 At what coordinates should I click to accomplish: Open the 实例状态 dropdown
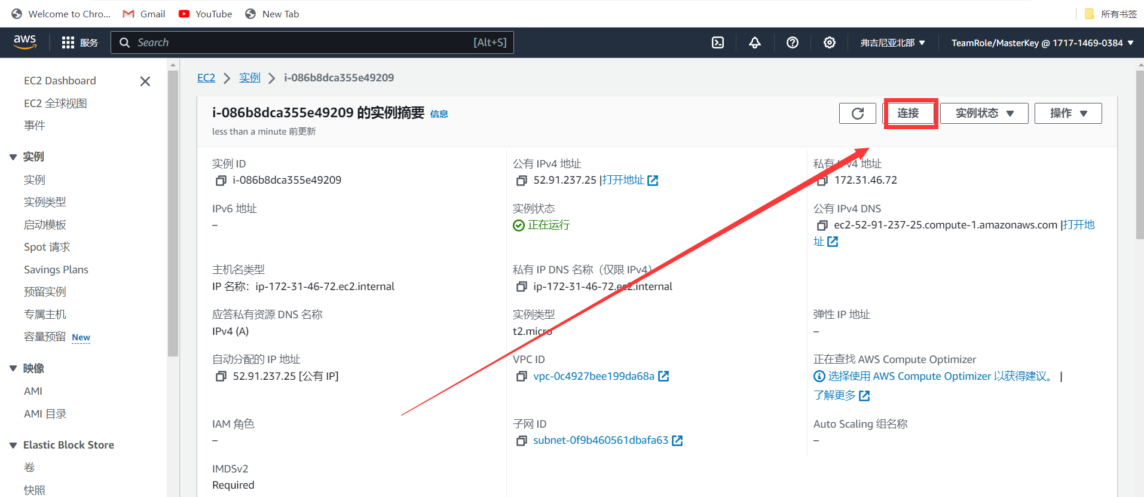point(984,113)
